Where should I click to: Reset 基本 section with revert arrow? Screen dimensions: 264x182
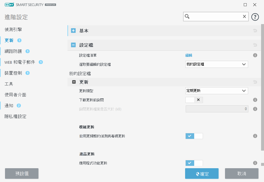255,31
